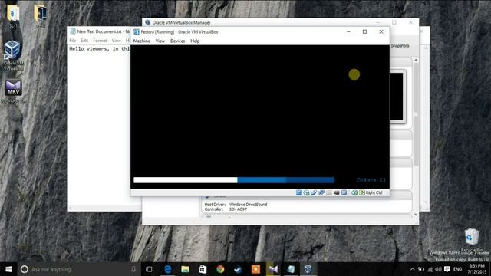Open Notepad's File menu

pos(73,41)
